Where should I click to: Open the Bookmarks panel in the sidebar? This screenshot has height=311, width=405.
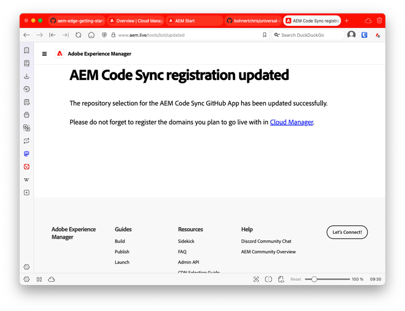(26, 50)
